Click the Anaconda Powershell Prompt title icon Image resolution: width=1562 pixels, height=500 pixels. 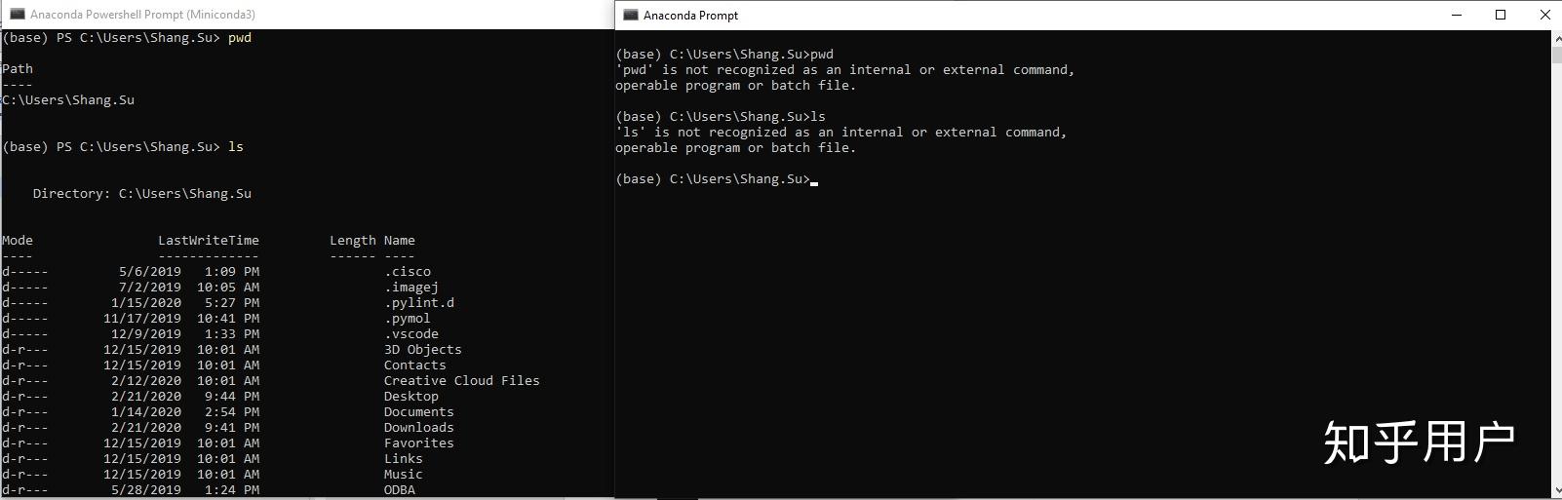(17, 14)
